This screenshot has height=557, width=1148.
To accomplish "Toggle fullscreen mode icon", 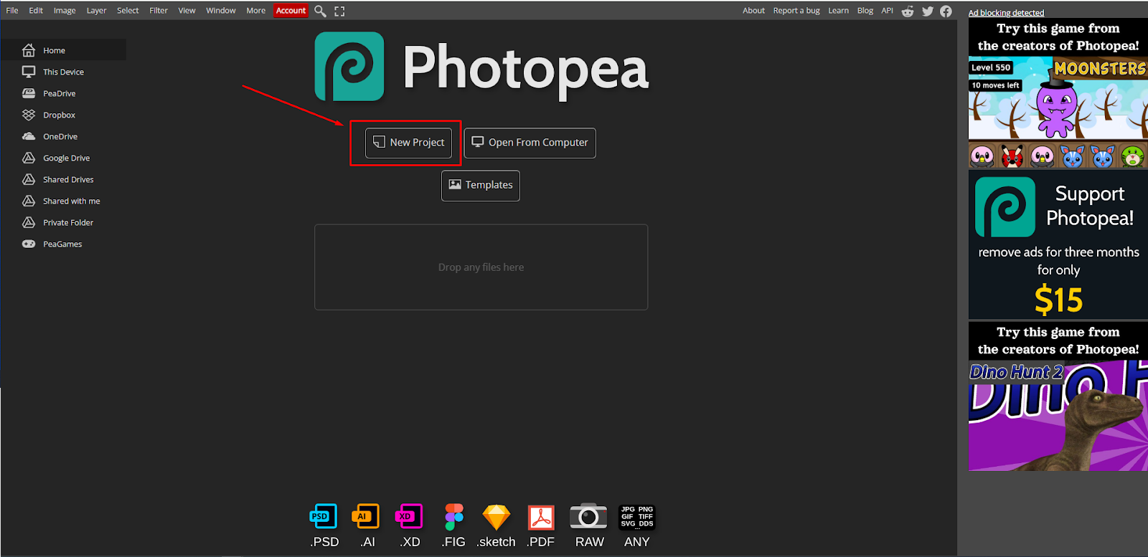I will (x=339, y=11).
